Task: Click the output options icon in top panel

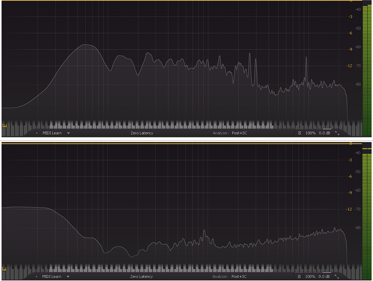Action: click(x=299, y=133)
